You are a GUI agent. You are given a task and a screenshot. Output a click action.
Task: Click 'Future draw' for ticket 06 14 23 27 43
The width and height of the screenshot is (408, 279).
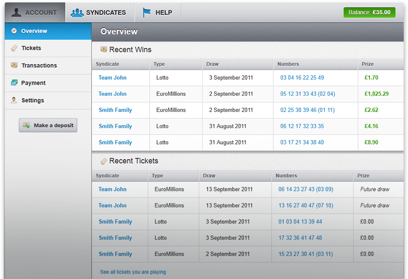tap(375, 189)
